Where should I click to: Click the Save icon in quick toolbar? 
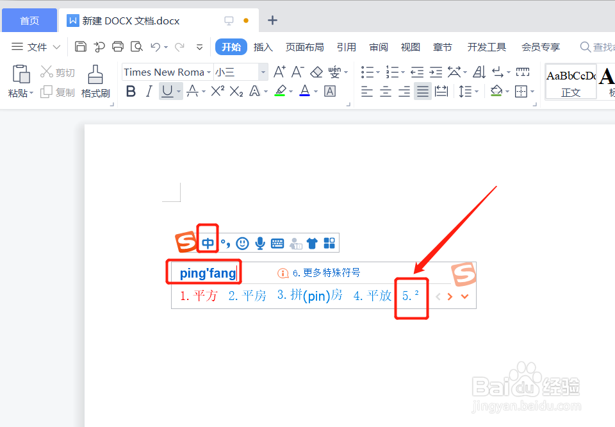(x=81, y=47)
